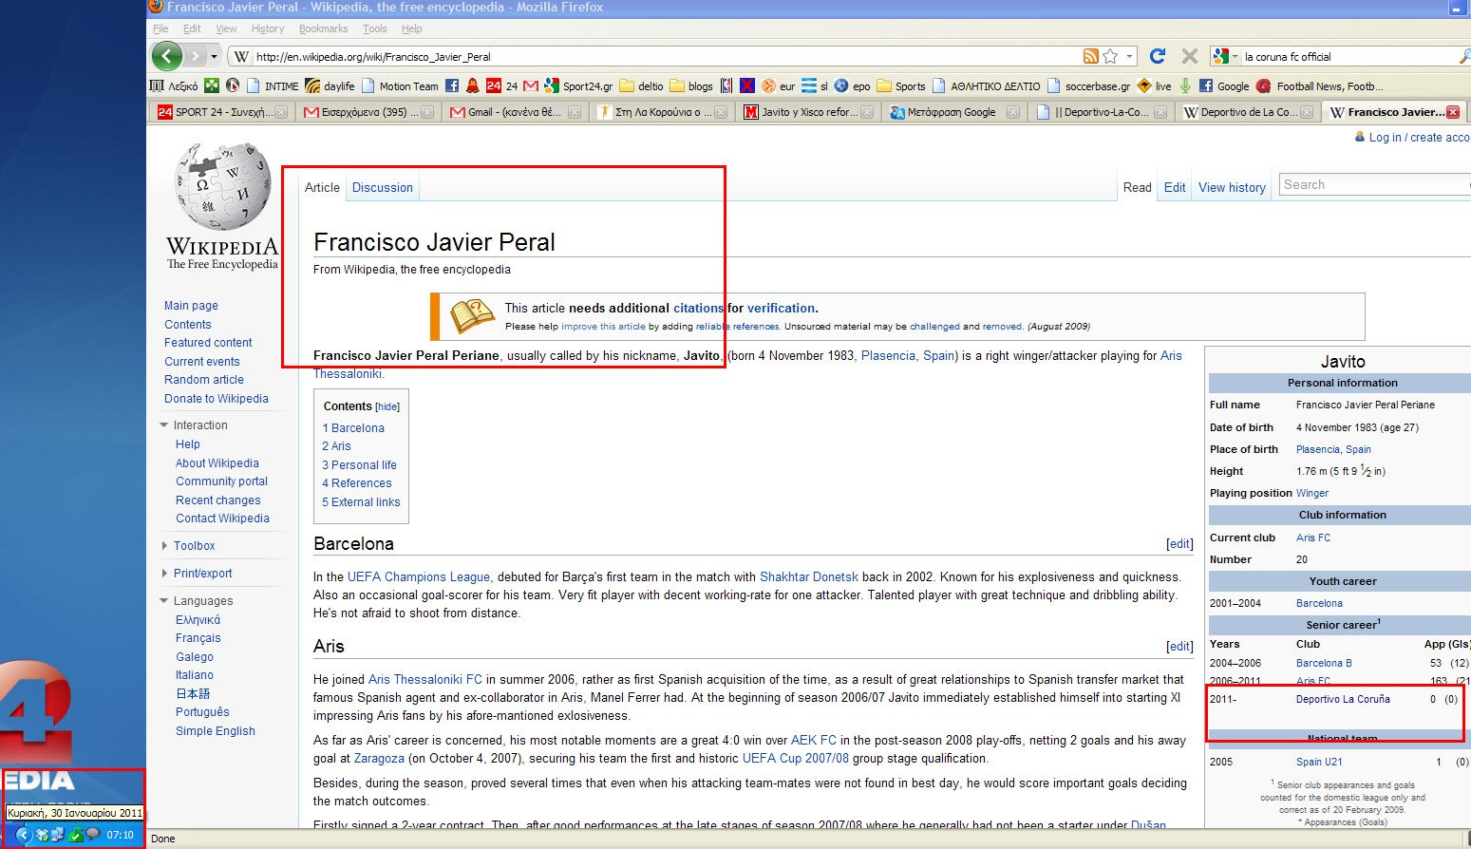This screenshot has width=1471, height=849.
Task: Open the View history tab
Action: click(x=1232, y=188)
